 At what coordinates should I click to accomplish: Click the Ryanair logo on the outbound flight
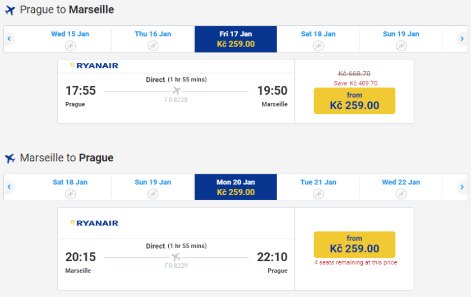[x=94, y=66]
